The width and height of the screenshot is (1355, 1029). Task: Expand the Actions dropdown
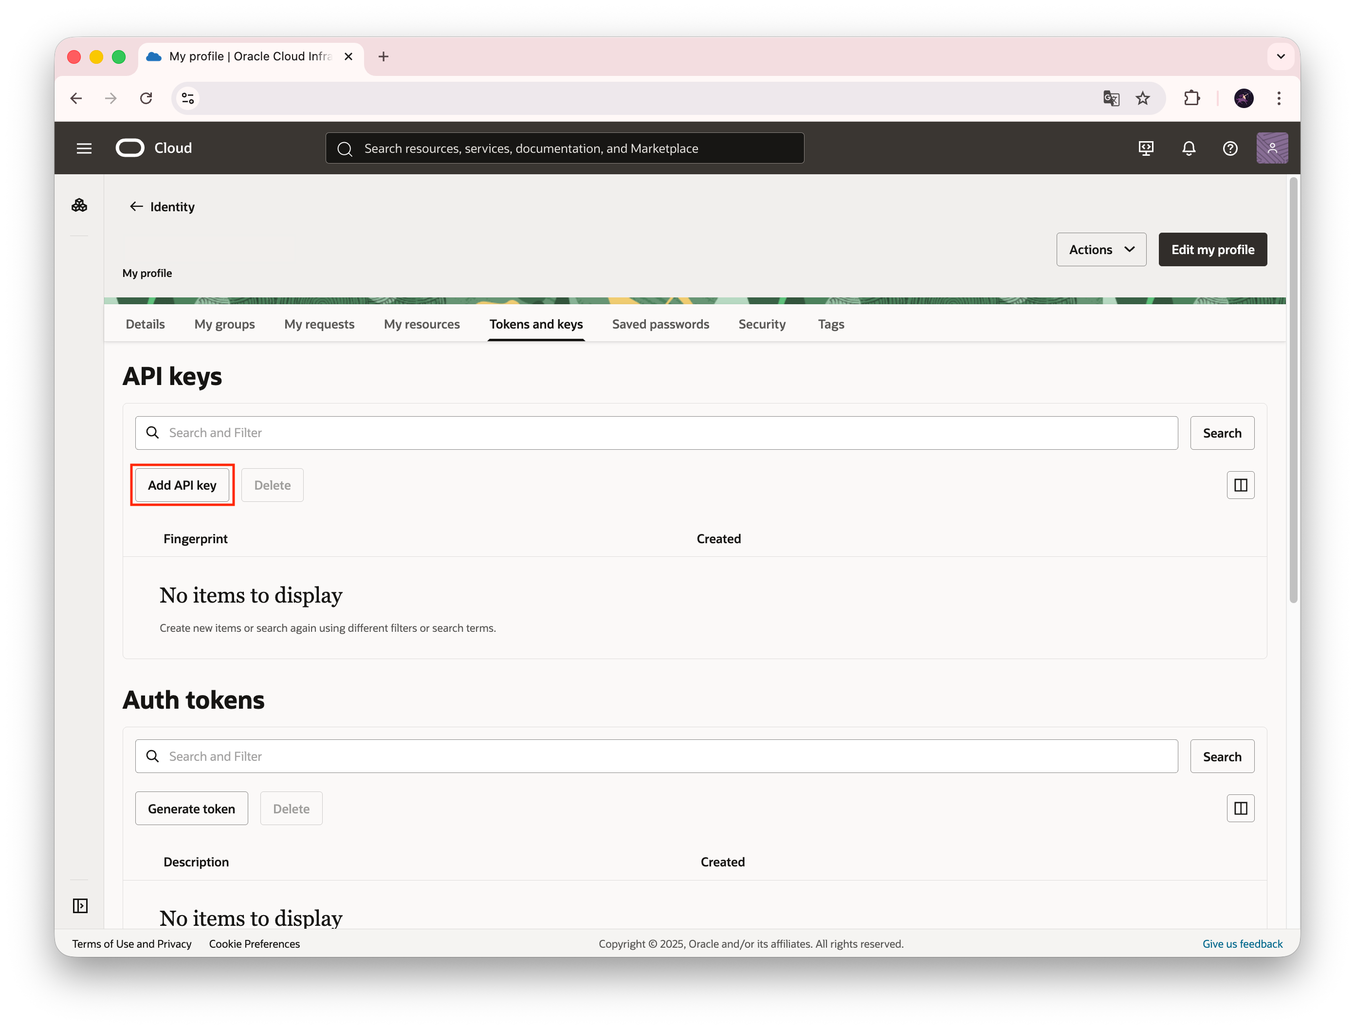pyautogui.click(x=1101, y=249)
